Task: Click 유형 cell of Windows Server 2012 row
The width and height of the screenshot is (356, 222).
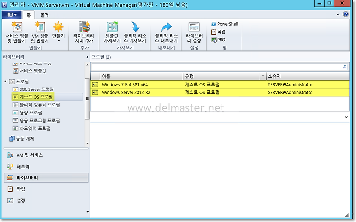Action: pyautogui.click(x=202, y=92)
